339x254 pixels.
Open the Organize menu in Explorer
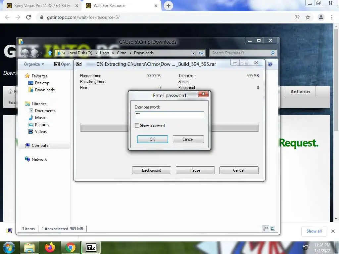point(34,64)
